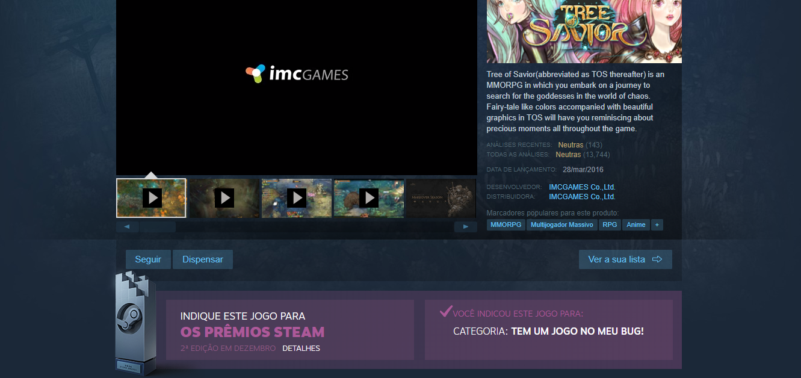Select the Makeover Season screenshot thumbnail
Image resolution: width=801 pixels, height=378 pixels.
tap(441, 197)
